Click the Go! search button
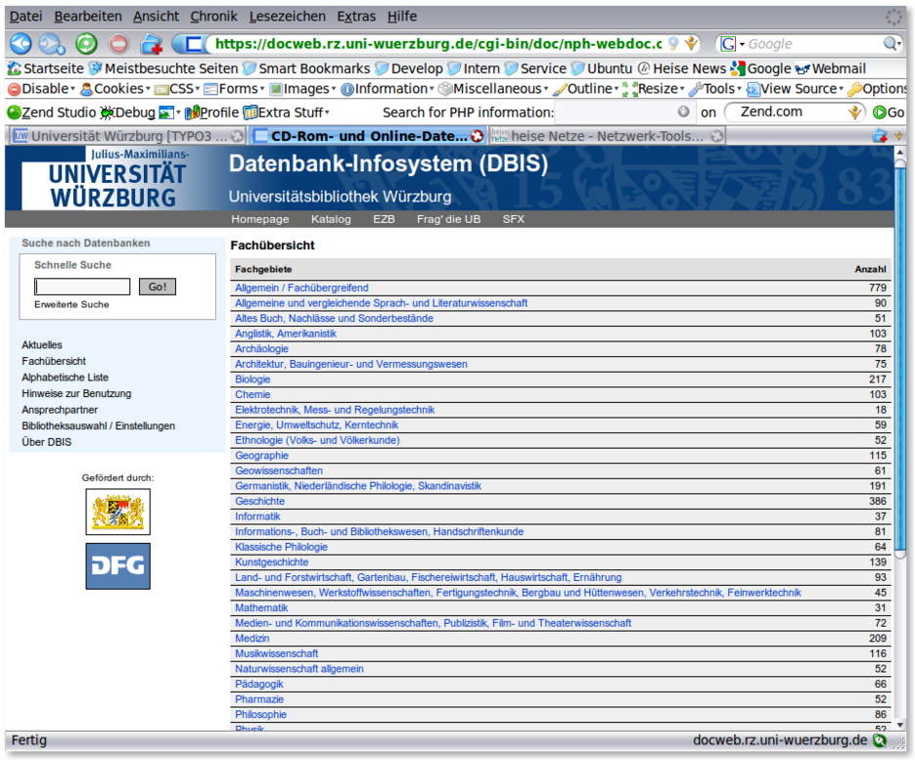This screenshot has width=915, height=760. point(157,287)
